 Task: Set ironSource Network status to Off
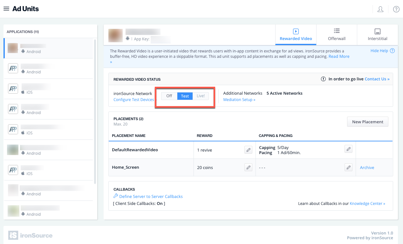pyautogui.click(x=169, y=96)
